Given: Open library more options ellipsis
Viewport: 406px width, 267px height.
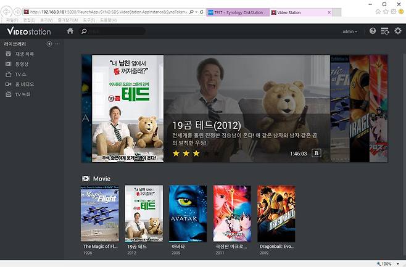Looking at the screenshot, I should (57, 44).
